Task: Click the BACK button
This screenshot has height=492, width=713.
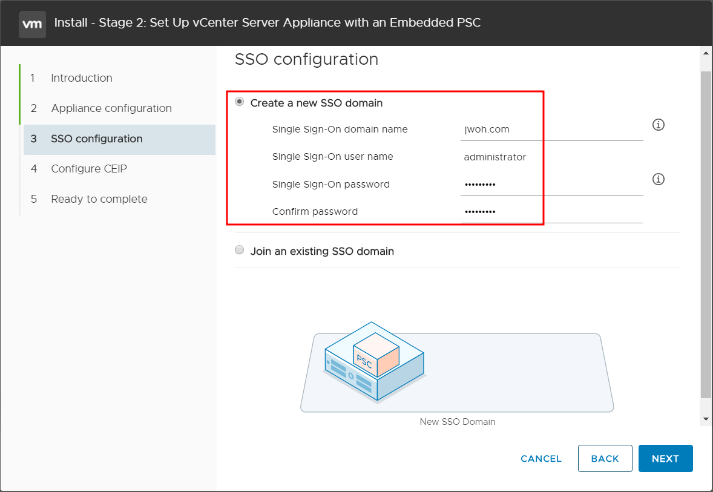Action: (x=605, y=458)
